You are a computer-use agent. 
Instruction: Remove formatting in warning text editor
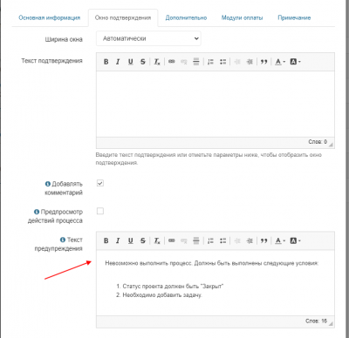coord(157,240)
